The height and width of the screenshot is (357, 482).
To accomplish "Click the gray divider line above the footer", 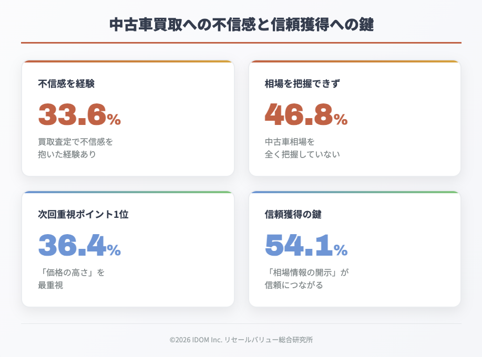I will 241,323.
